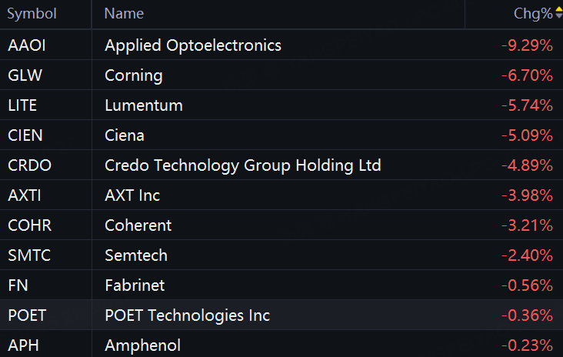
Task: Sort by the Chg% sort arrow icon
Action: click(x=559, y=13)
